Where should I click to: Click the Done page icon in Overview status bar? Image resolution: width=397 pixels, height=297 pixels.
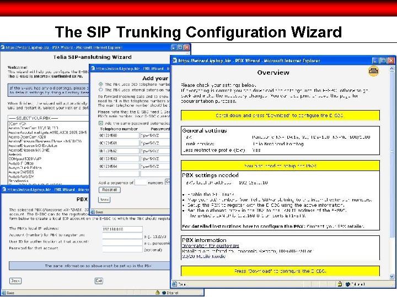(174, 284)
